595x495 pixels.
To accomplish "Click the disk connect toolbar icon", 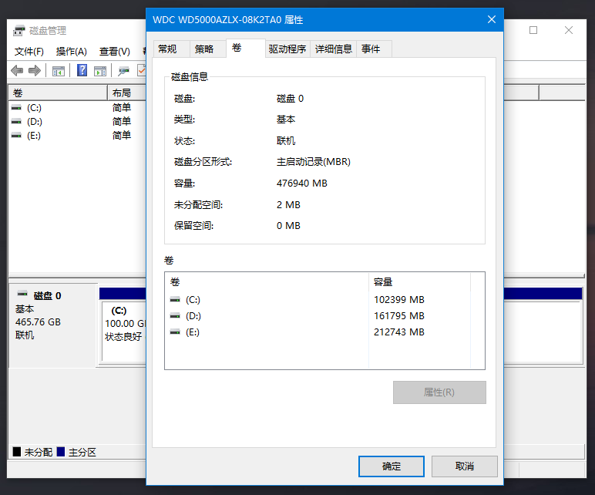I will coord(123,71).
